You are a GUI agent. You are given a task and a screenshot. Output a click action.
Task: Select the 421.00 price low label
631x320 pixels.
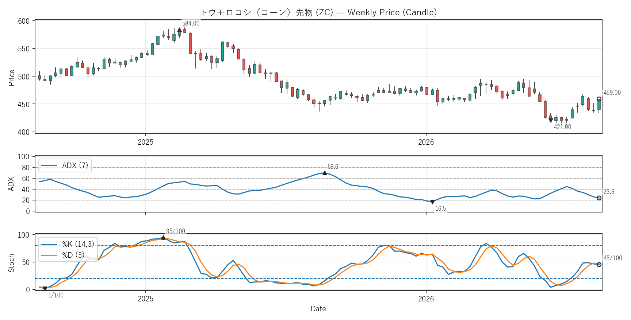point(562,127)
